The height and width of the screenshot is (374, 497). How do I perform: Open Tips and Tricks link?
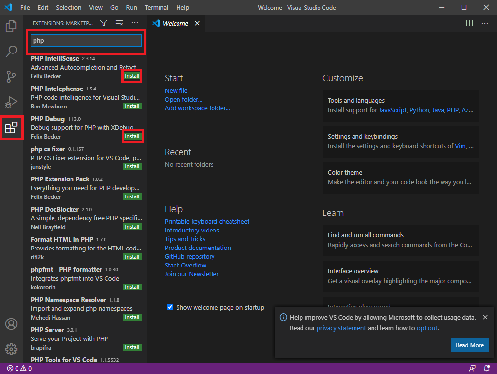pyautogui.click(x=185, y=239)
